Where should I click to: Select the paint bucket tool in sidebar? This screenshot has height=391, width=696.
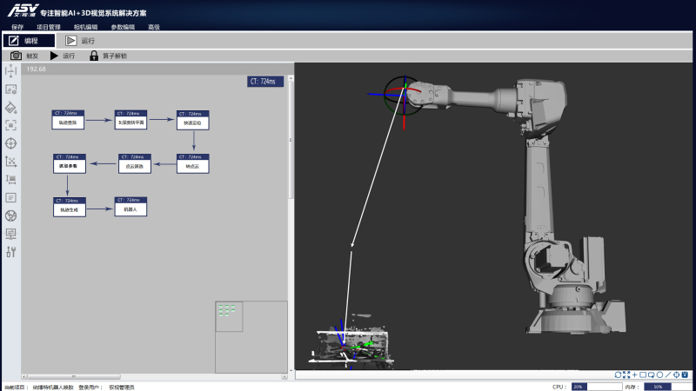point(11,107)
